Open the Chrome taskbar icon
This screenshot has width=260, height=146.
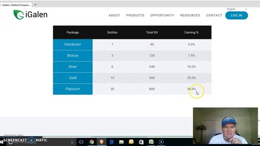click(91, 142)
